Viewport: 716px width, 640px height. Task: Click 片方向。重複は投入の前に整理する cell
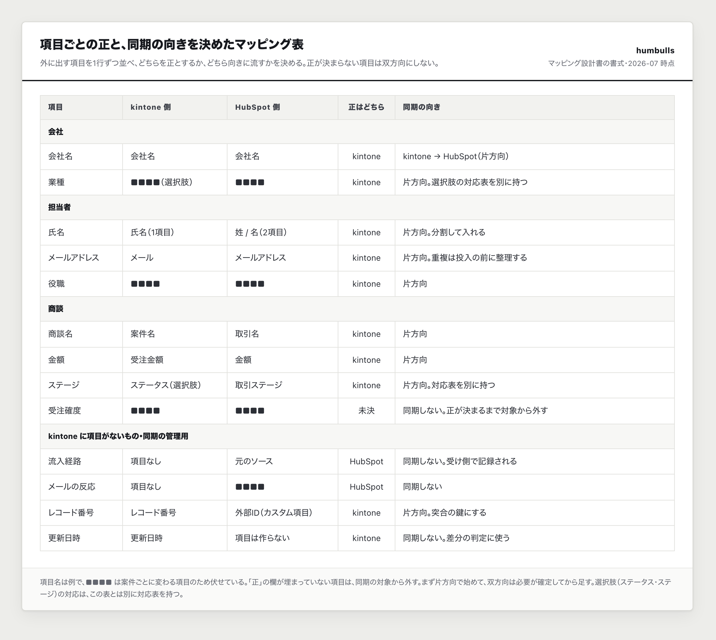tap(535, 258)
